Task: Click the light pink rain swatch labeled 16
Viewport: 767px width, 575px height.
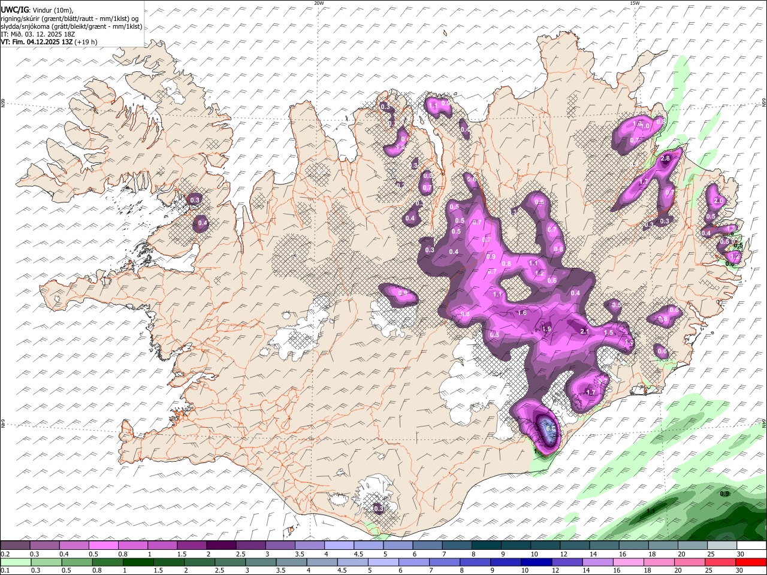Action: pyautogui.click(x=629, y=562)
